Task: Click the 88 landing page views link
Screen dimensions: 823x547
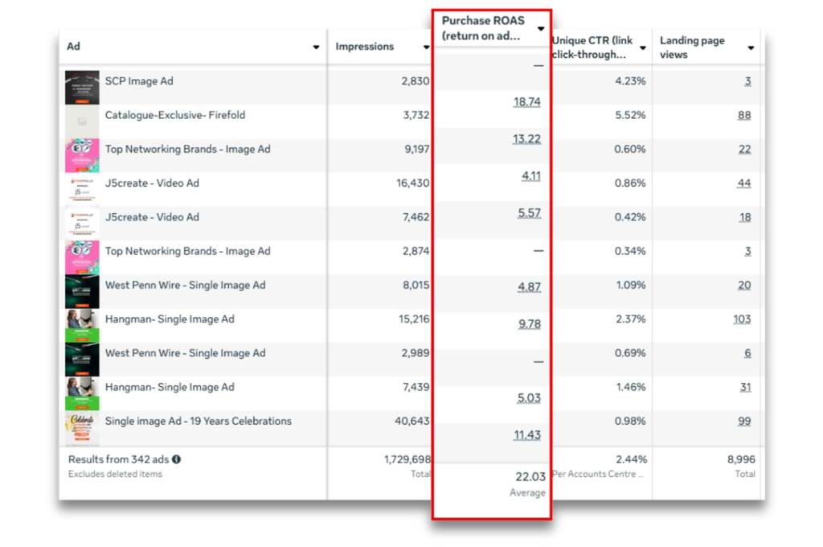Action: [x=744, y=115]
